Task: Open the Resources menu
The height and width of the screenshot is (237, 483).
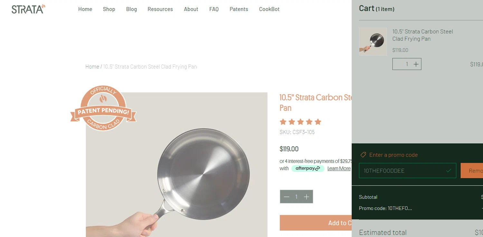Action: pyautogui.click(x=160, y=9)
